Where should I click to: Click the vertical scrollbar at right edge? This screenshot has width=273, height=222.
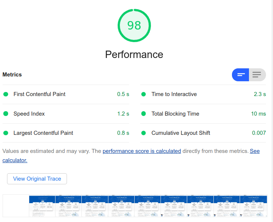tap(272, 111)
